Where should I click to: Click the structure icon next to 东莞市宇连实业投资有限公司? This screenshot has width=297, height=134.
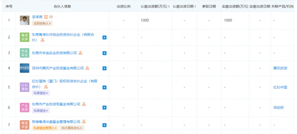click(x=81, y=53)
